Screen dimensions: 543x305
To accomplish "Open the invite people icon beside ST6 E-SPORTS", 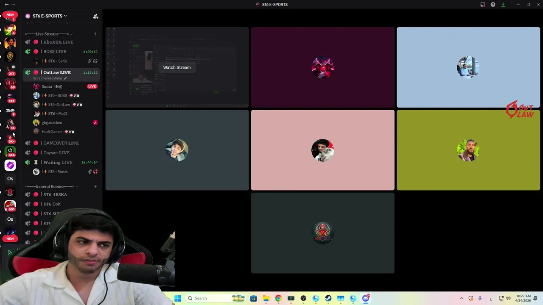I will pyautogui.click(x=95, y=16).
